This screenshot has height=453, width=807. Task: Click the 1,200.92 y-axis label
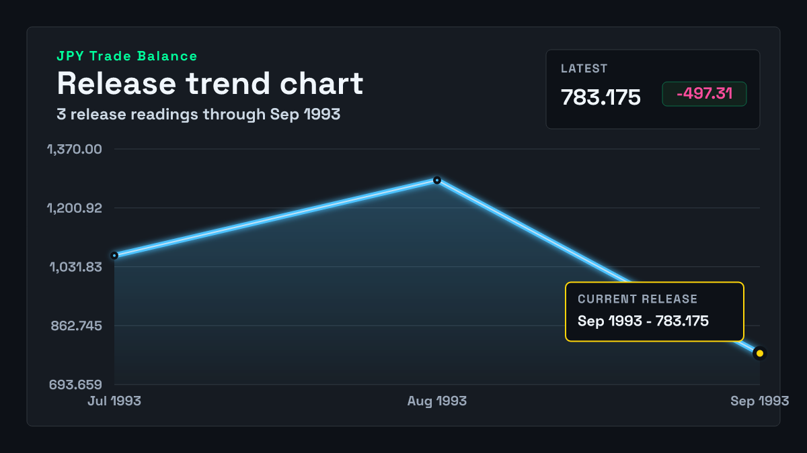pos(74,207)
